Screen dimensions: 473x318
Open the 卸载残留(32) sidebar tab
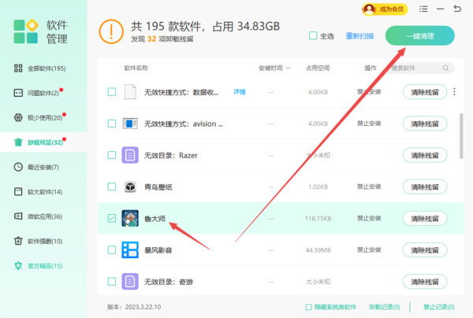(x=45, y=142)
